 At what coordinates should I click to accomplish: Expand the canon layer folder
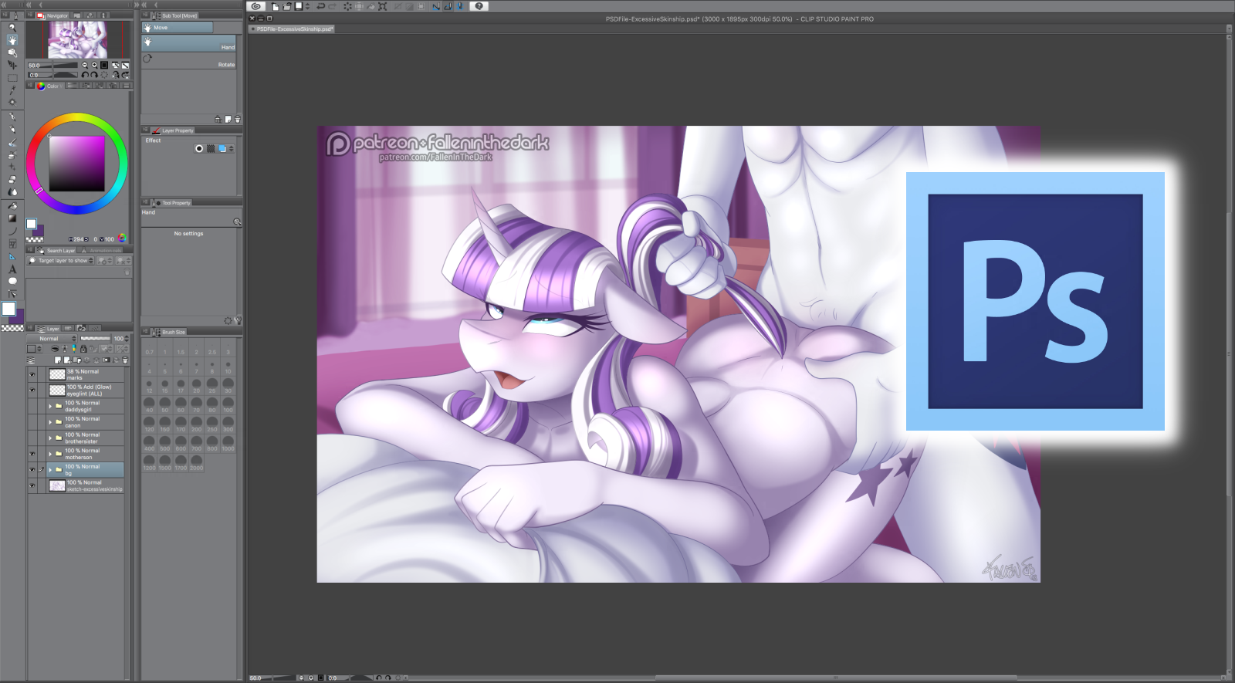(x=50, y=422)
